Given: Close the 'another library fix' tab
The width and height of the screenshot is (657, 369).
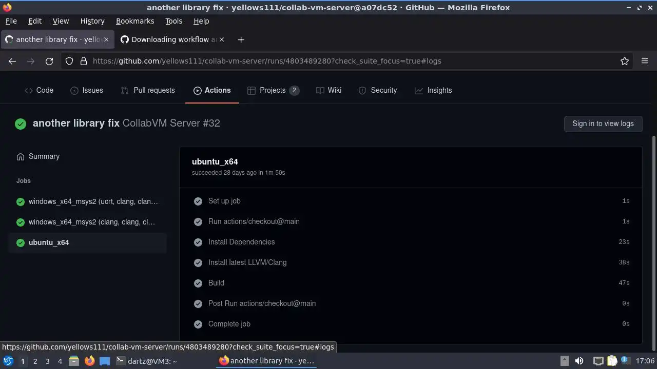Looking at the screenshot, I should point(106,39).
